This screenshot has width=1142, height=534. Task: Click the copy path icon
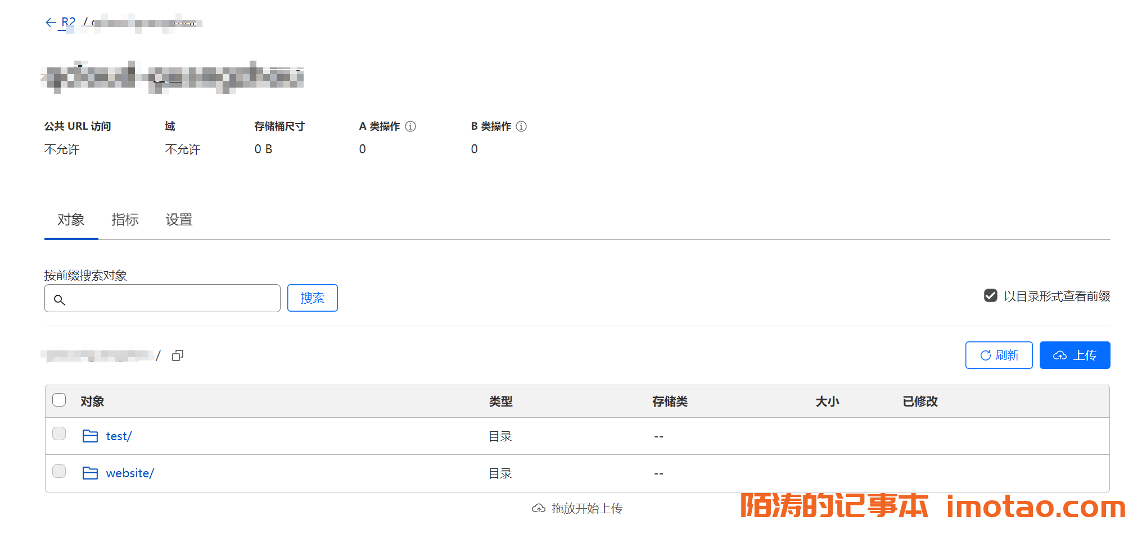pos(178,355)
